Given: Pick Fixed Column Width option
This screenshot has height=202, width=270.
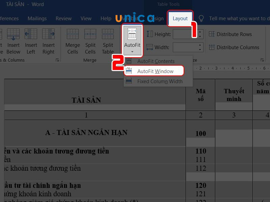Looking at the screenshot, I should coord(160,81).
